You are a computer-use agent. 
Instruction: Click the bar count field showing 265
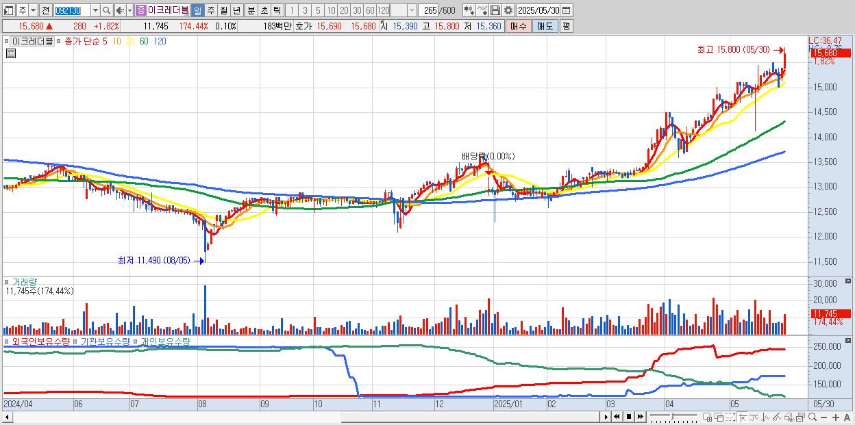pyautogui.click(x=430, y=10)
